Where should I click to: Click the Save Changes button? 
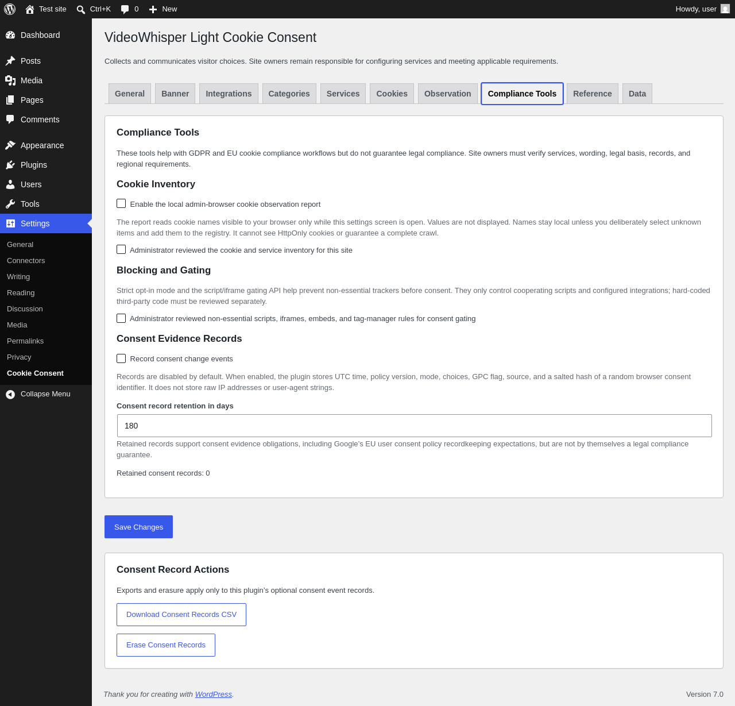pos(138,527)
